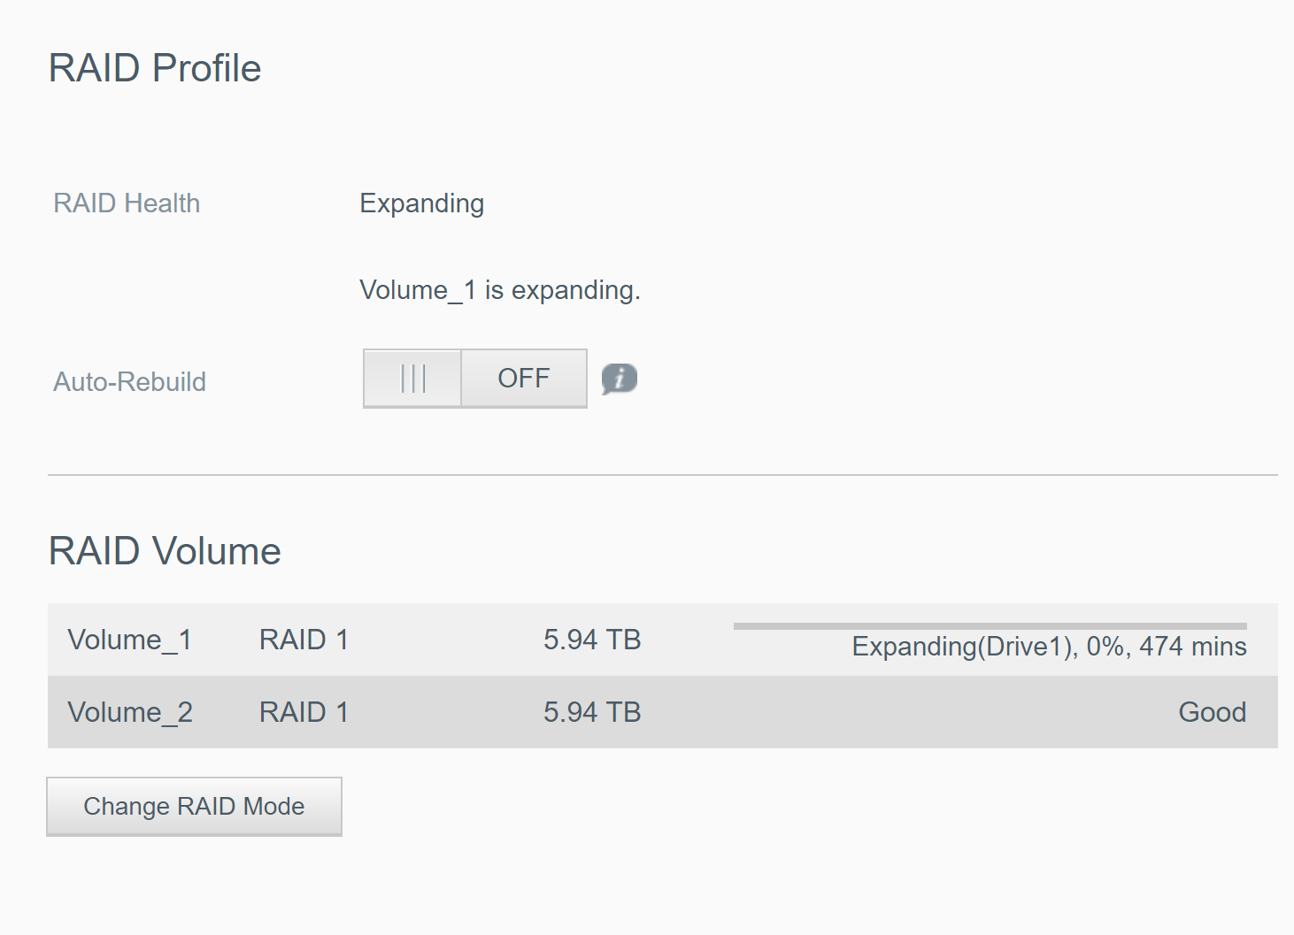Click the Expanding health status value

point(421,204)
